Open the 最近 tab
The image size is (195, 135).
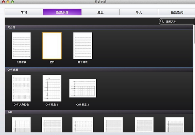pos(100,12)
